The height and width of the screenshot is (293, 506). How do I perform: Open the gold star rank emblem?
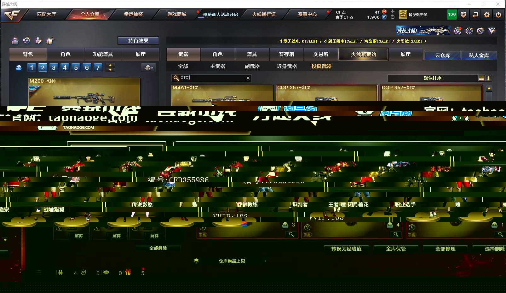point(403,14)
